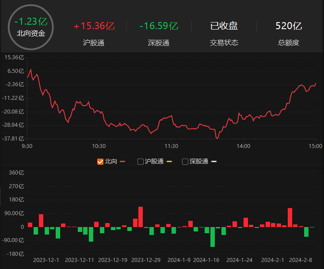Click the 6.50亿 y-axis label
Viewport: 324px width, 269px height.
(x=16, y=71)
